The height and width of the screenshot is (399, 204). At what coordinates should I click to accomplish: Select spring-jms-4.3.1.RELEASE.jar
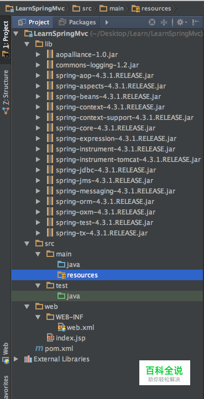[x=104, y=180]
